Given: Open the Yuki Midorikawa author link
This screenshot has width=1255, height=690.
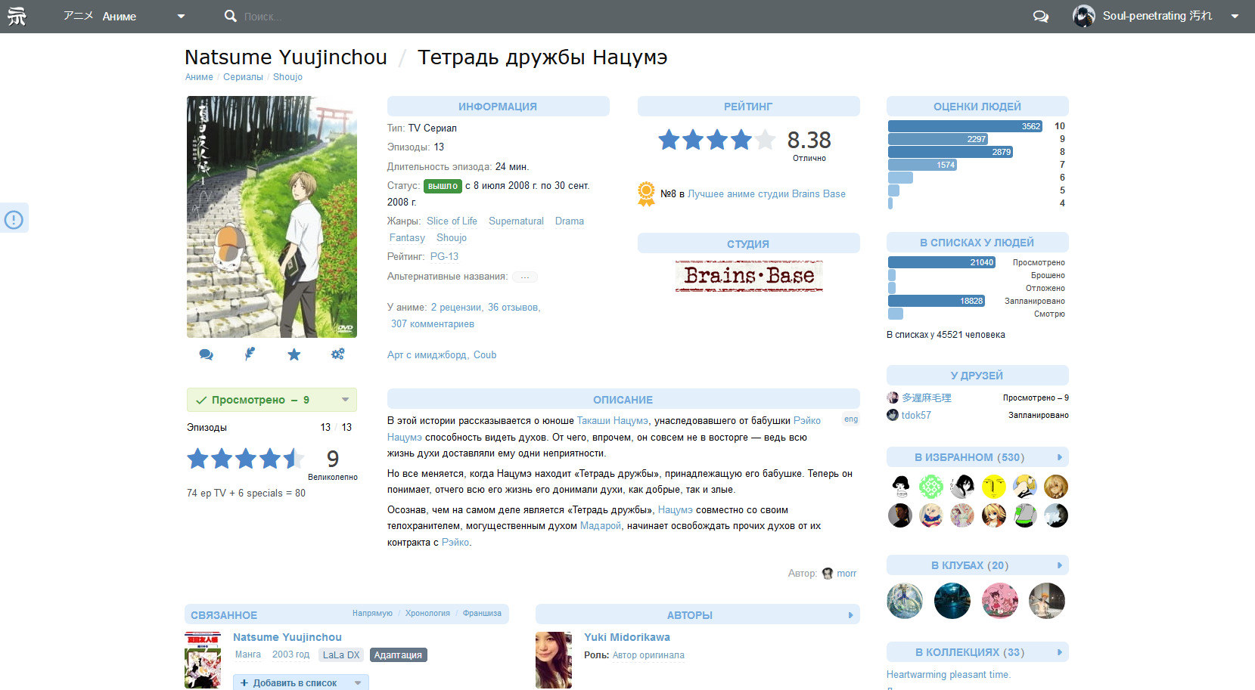Looking at the screenshot, I should pyautogui.click(x=627, y=637).
